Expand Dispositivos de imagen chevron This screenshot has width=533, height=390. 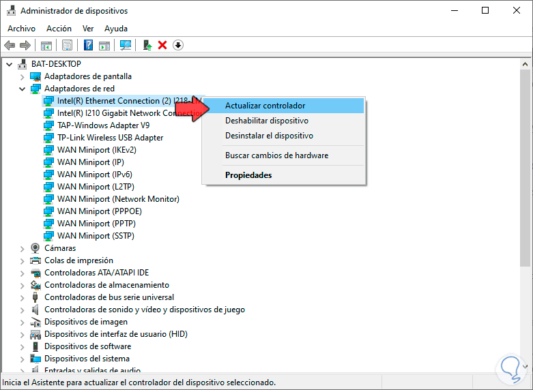[x=23, y=322]
